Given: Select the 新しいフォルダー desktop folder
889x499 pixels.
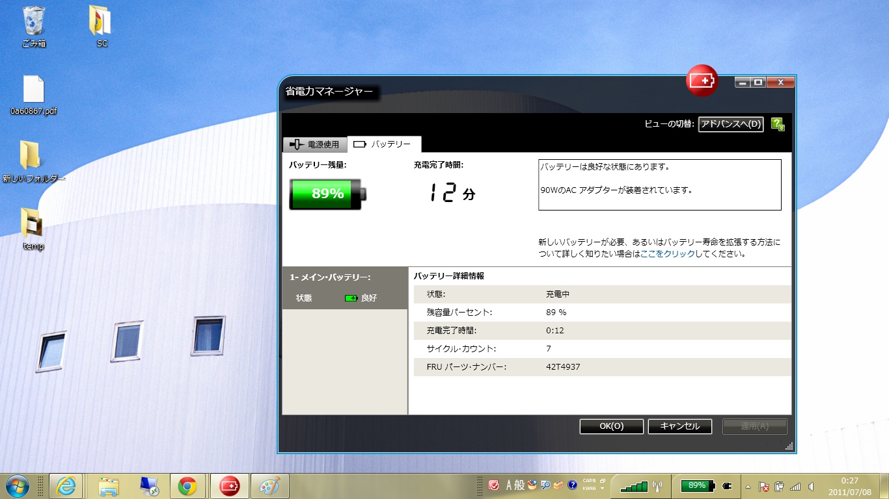Looking at the screenshot, I should click(33, 162).
